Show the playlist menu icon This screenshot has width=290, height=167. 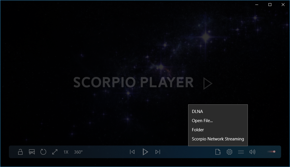(x=241, y=152)
